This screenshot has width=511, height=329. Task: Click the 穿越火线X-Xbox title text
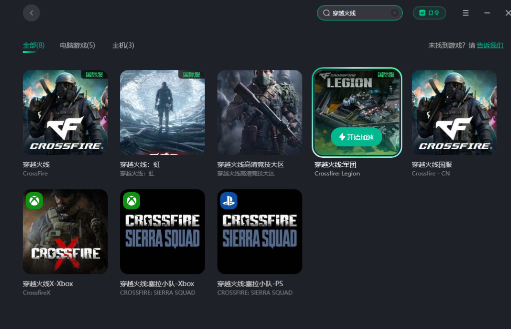48,284
